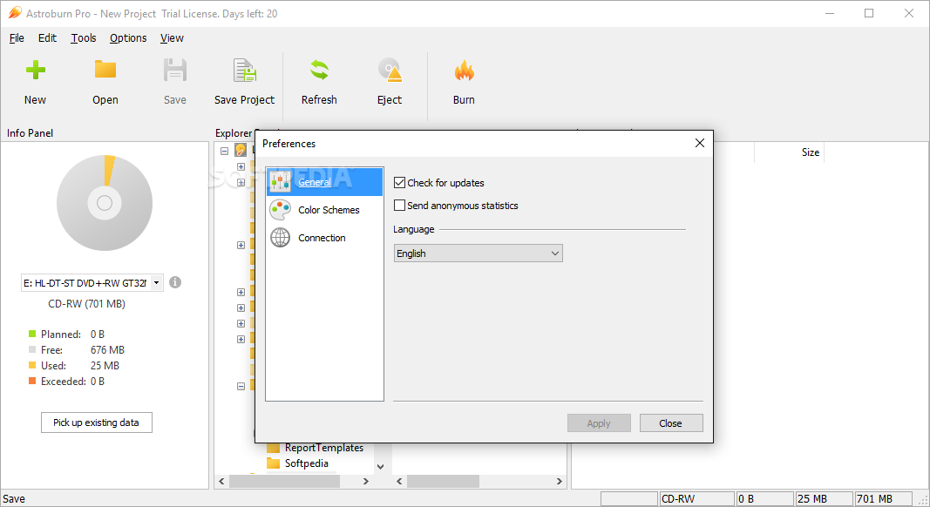Select the ReportTemplates folder in tree
This screenshot has width=930, height=507.
point(324,448)
